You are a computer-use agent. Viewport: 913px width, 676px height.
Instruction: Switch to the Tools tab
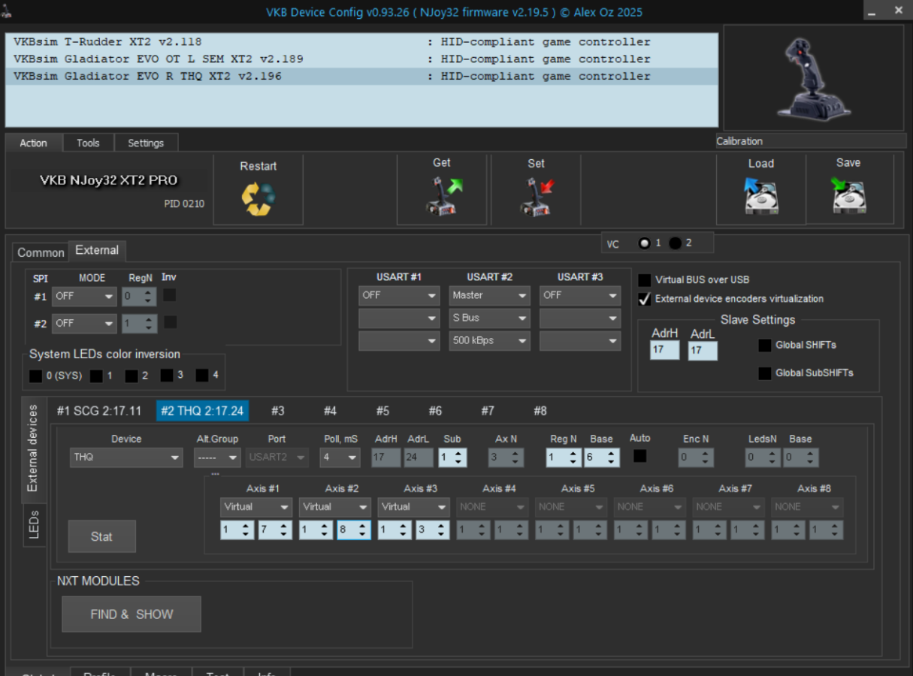tap(88, 143)
